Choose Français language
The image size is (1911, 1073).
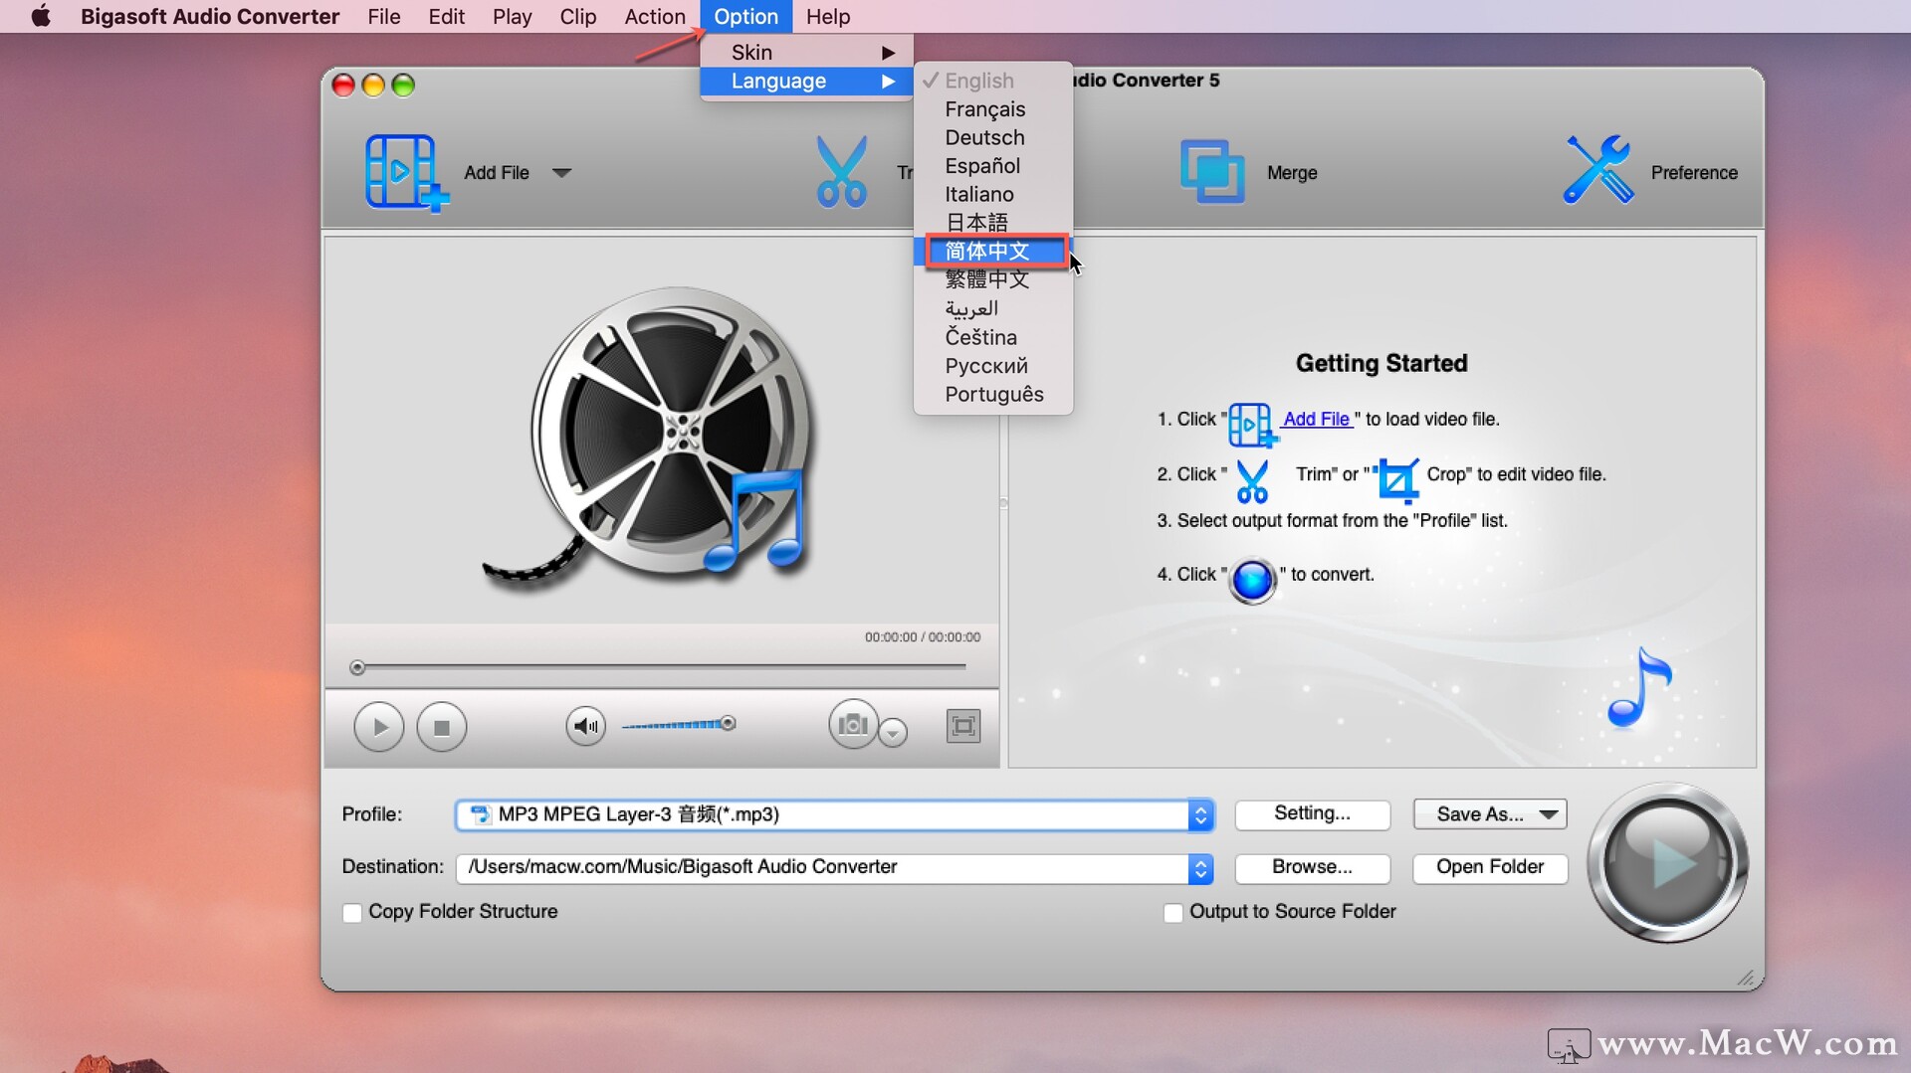[x=993, y=109]
